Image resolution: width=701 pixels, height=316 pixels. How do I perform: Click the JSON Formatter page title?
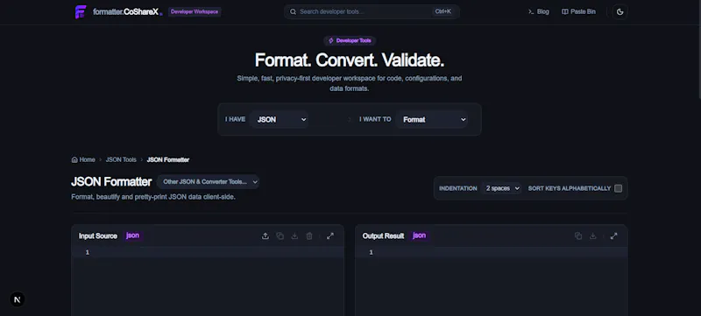pos(112,182)
